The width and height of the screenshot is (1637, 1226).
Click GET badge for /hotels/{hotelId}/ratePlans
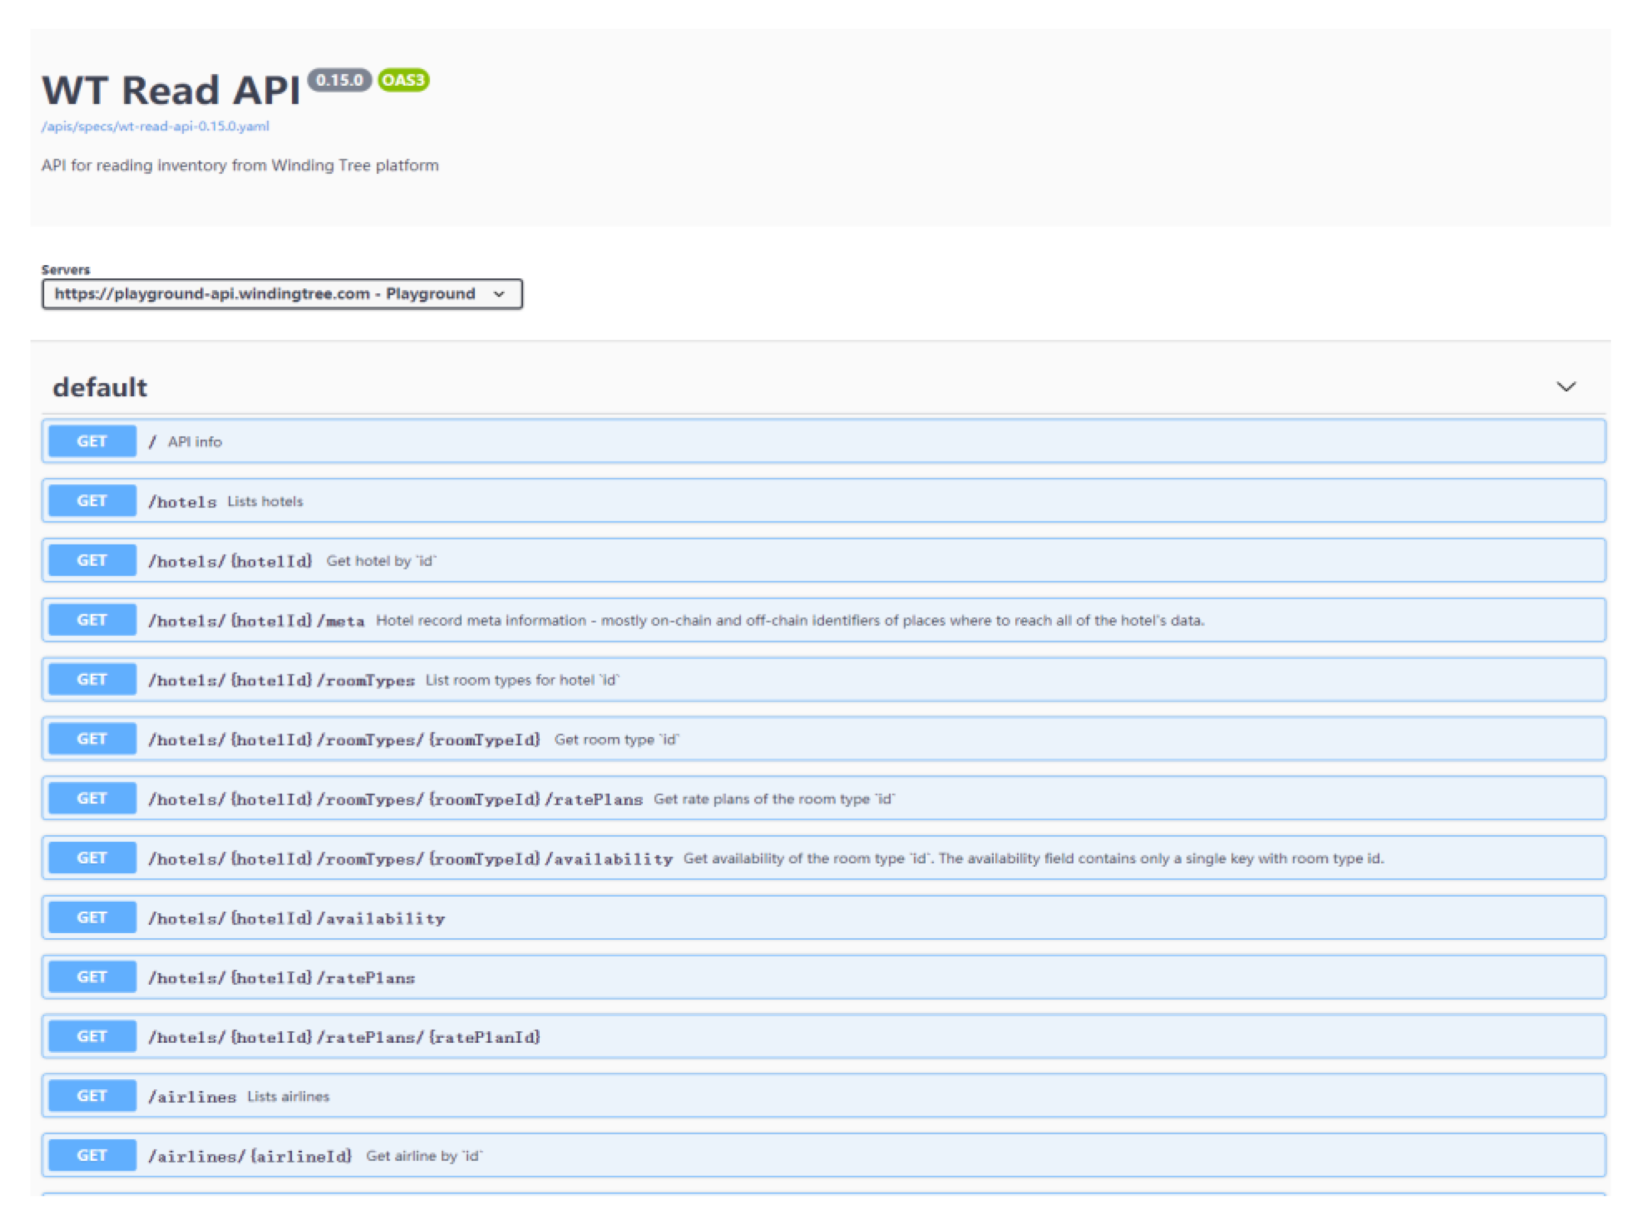point(92,977)
